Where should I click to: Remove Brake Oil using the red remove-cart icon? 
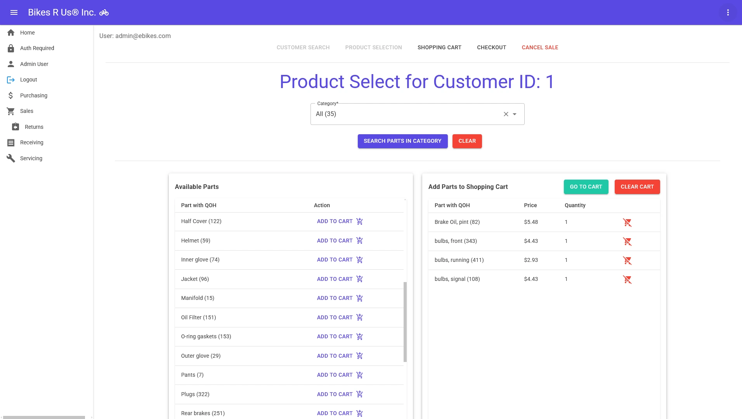tap(628, 222)
